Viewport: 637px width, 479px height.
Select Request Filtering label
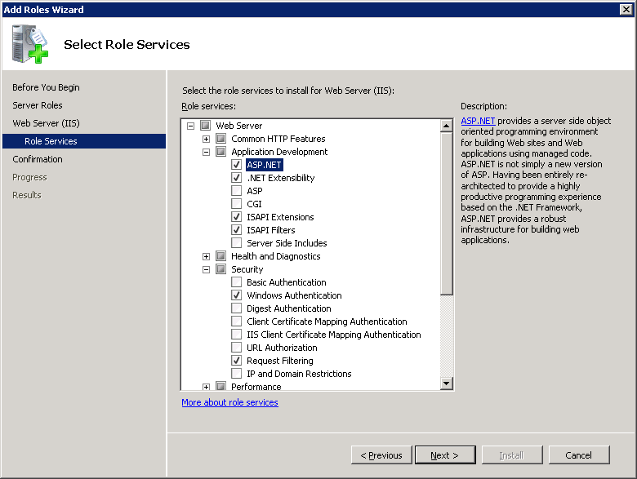[x=280, y=361]
